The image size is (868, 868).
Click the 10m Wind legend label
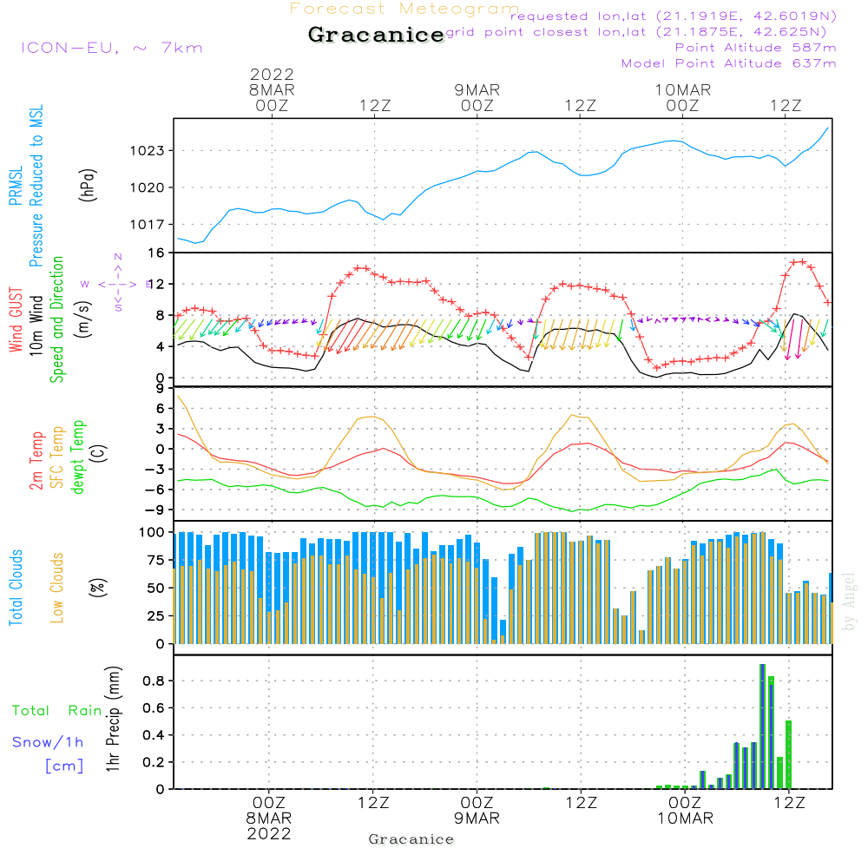click(36, 319)
